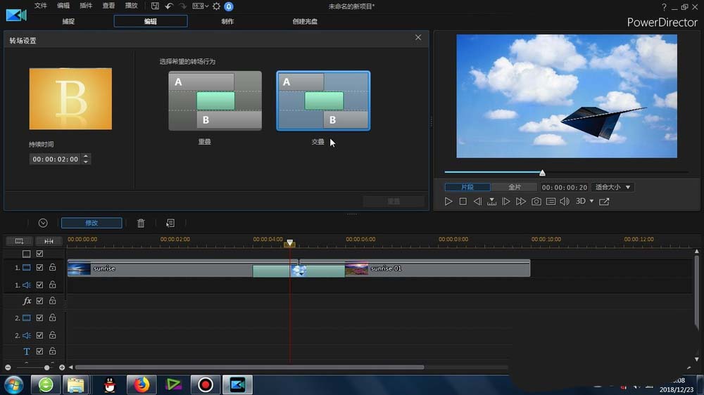Save project with the disk icon
704x395 pixels.
[x=155, y=6]
